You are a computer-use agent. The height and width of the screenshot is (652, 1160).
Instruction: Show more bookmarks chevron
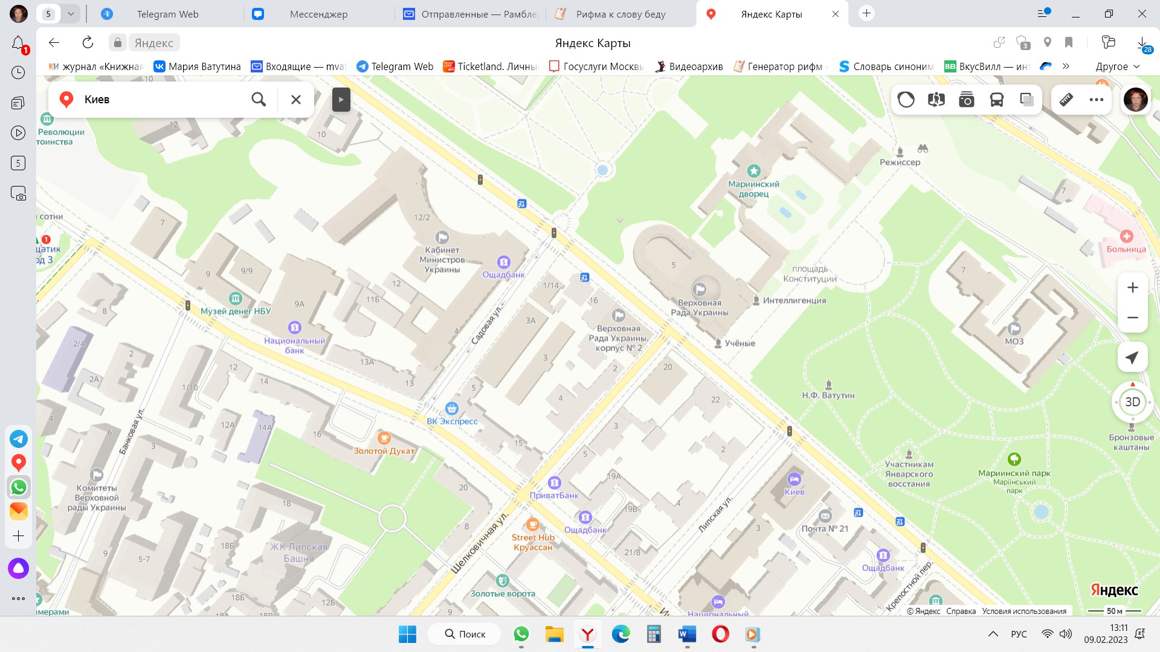click(1066, 66)
